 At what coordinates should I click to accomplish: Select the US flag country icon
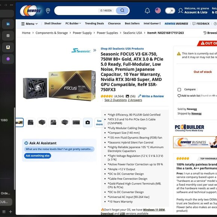click(x=158, y=10)
